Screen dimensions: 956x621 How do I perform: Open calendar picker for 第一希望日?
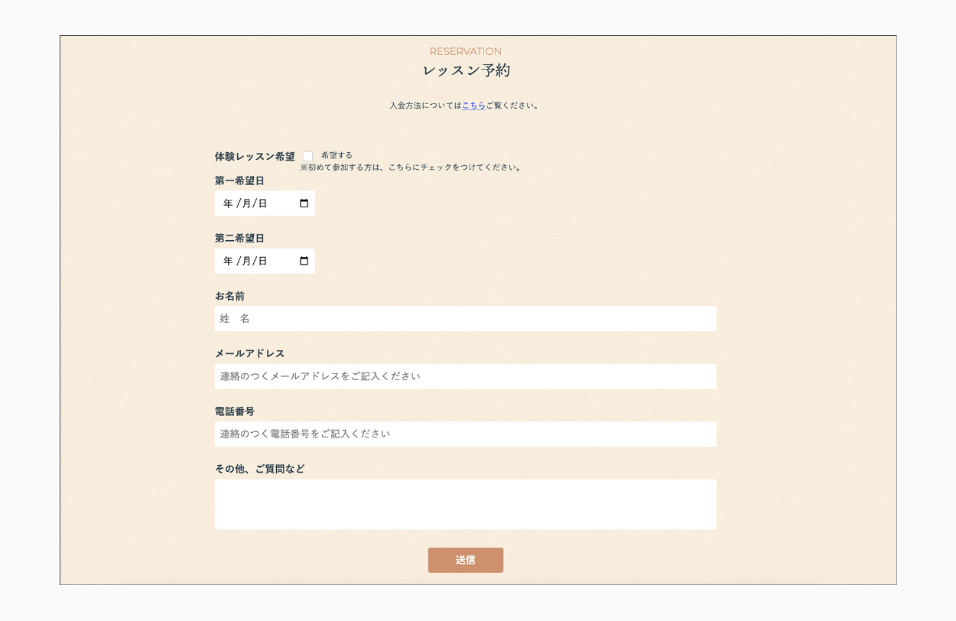click(304, 203)
